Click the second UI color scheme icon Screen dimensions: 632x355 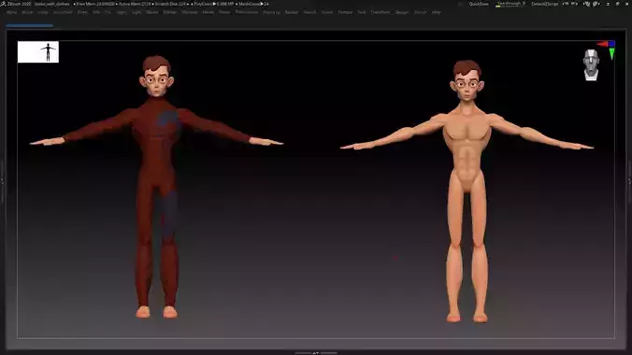tap(596, 4)
